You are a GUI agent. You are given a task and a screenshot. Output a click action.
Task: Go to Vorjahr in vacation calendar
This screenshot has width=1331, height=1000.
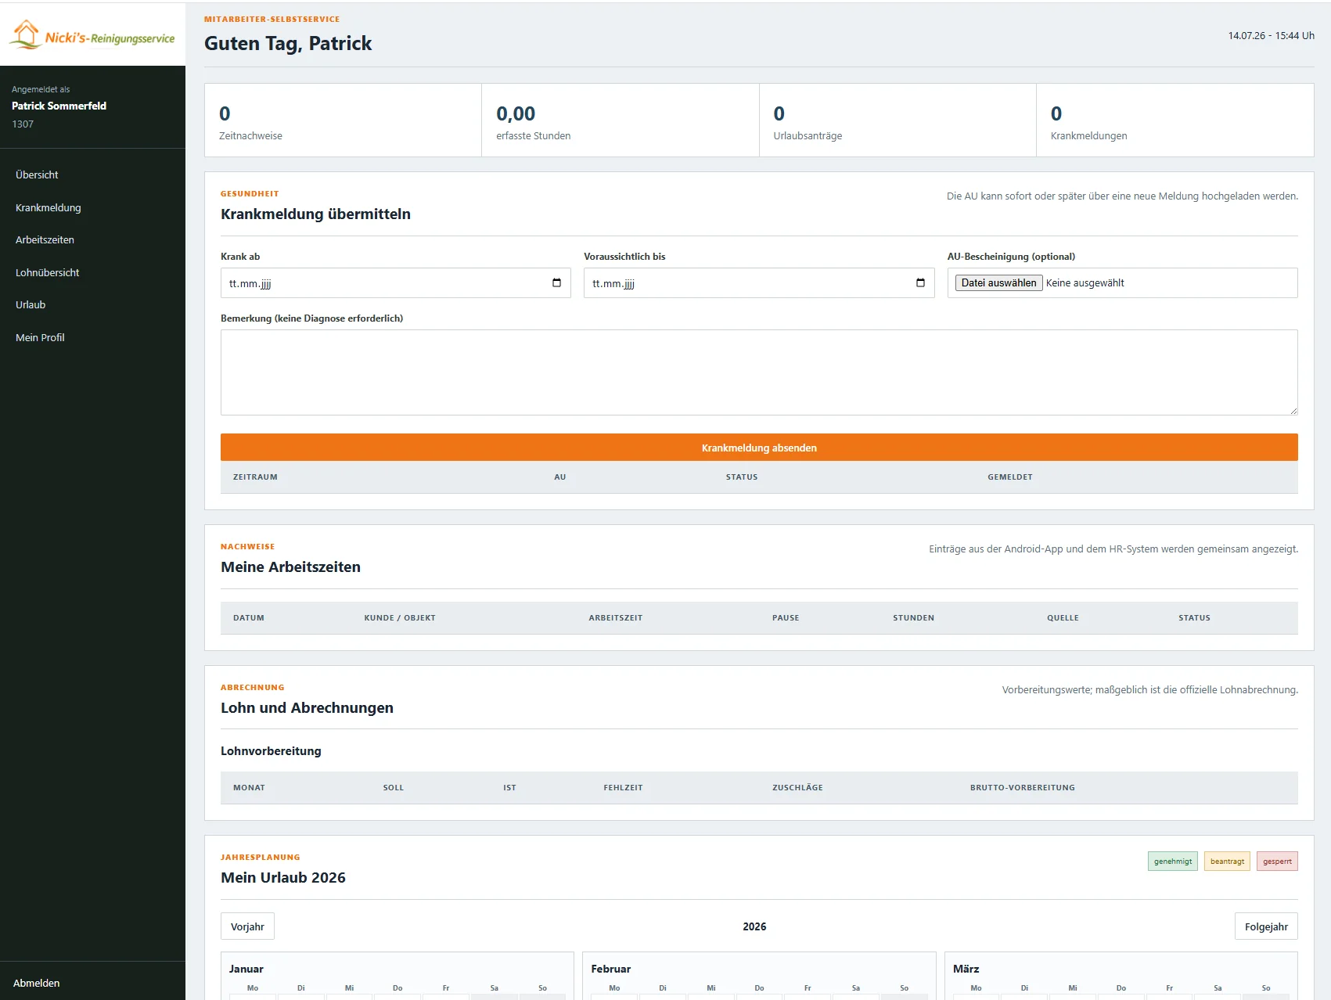pos(247,926)
